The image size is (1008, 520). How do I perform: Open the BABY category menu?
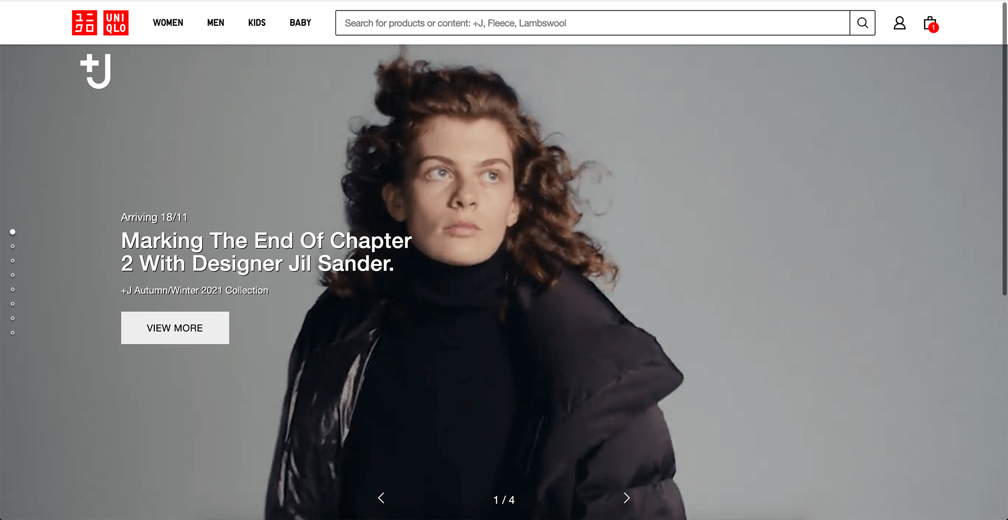(300, 23)
